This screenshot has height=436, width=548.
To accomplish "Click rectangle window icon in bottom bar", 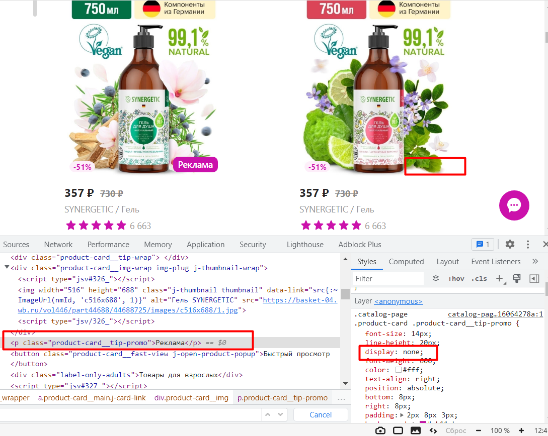I will pos(398,430).
